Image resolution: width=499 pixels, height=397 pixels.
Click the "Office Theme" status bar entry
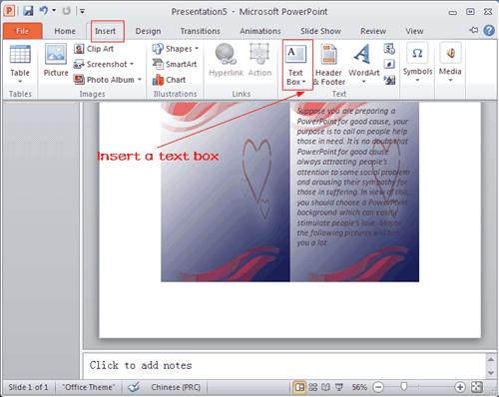[x=89, y=387]
